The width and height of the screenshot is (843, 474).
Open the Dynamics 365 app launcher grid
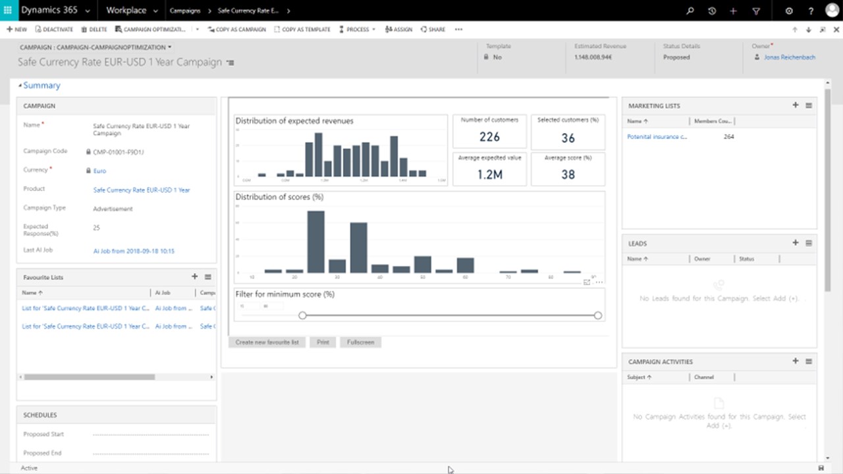pos(8,11)
